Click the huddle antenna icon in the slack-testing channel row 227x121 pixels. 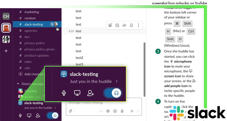coord(52,24)
